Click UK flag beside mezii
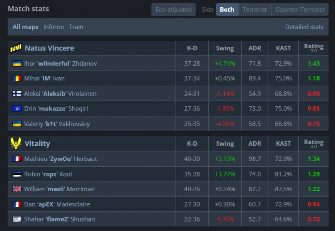 coord(17,189)
